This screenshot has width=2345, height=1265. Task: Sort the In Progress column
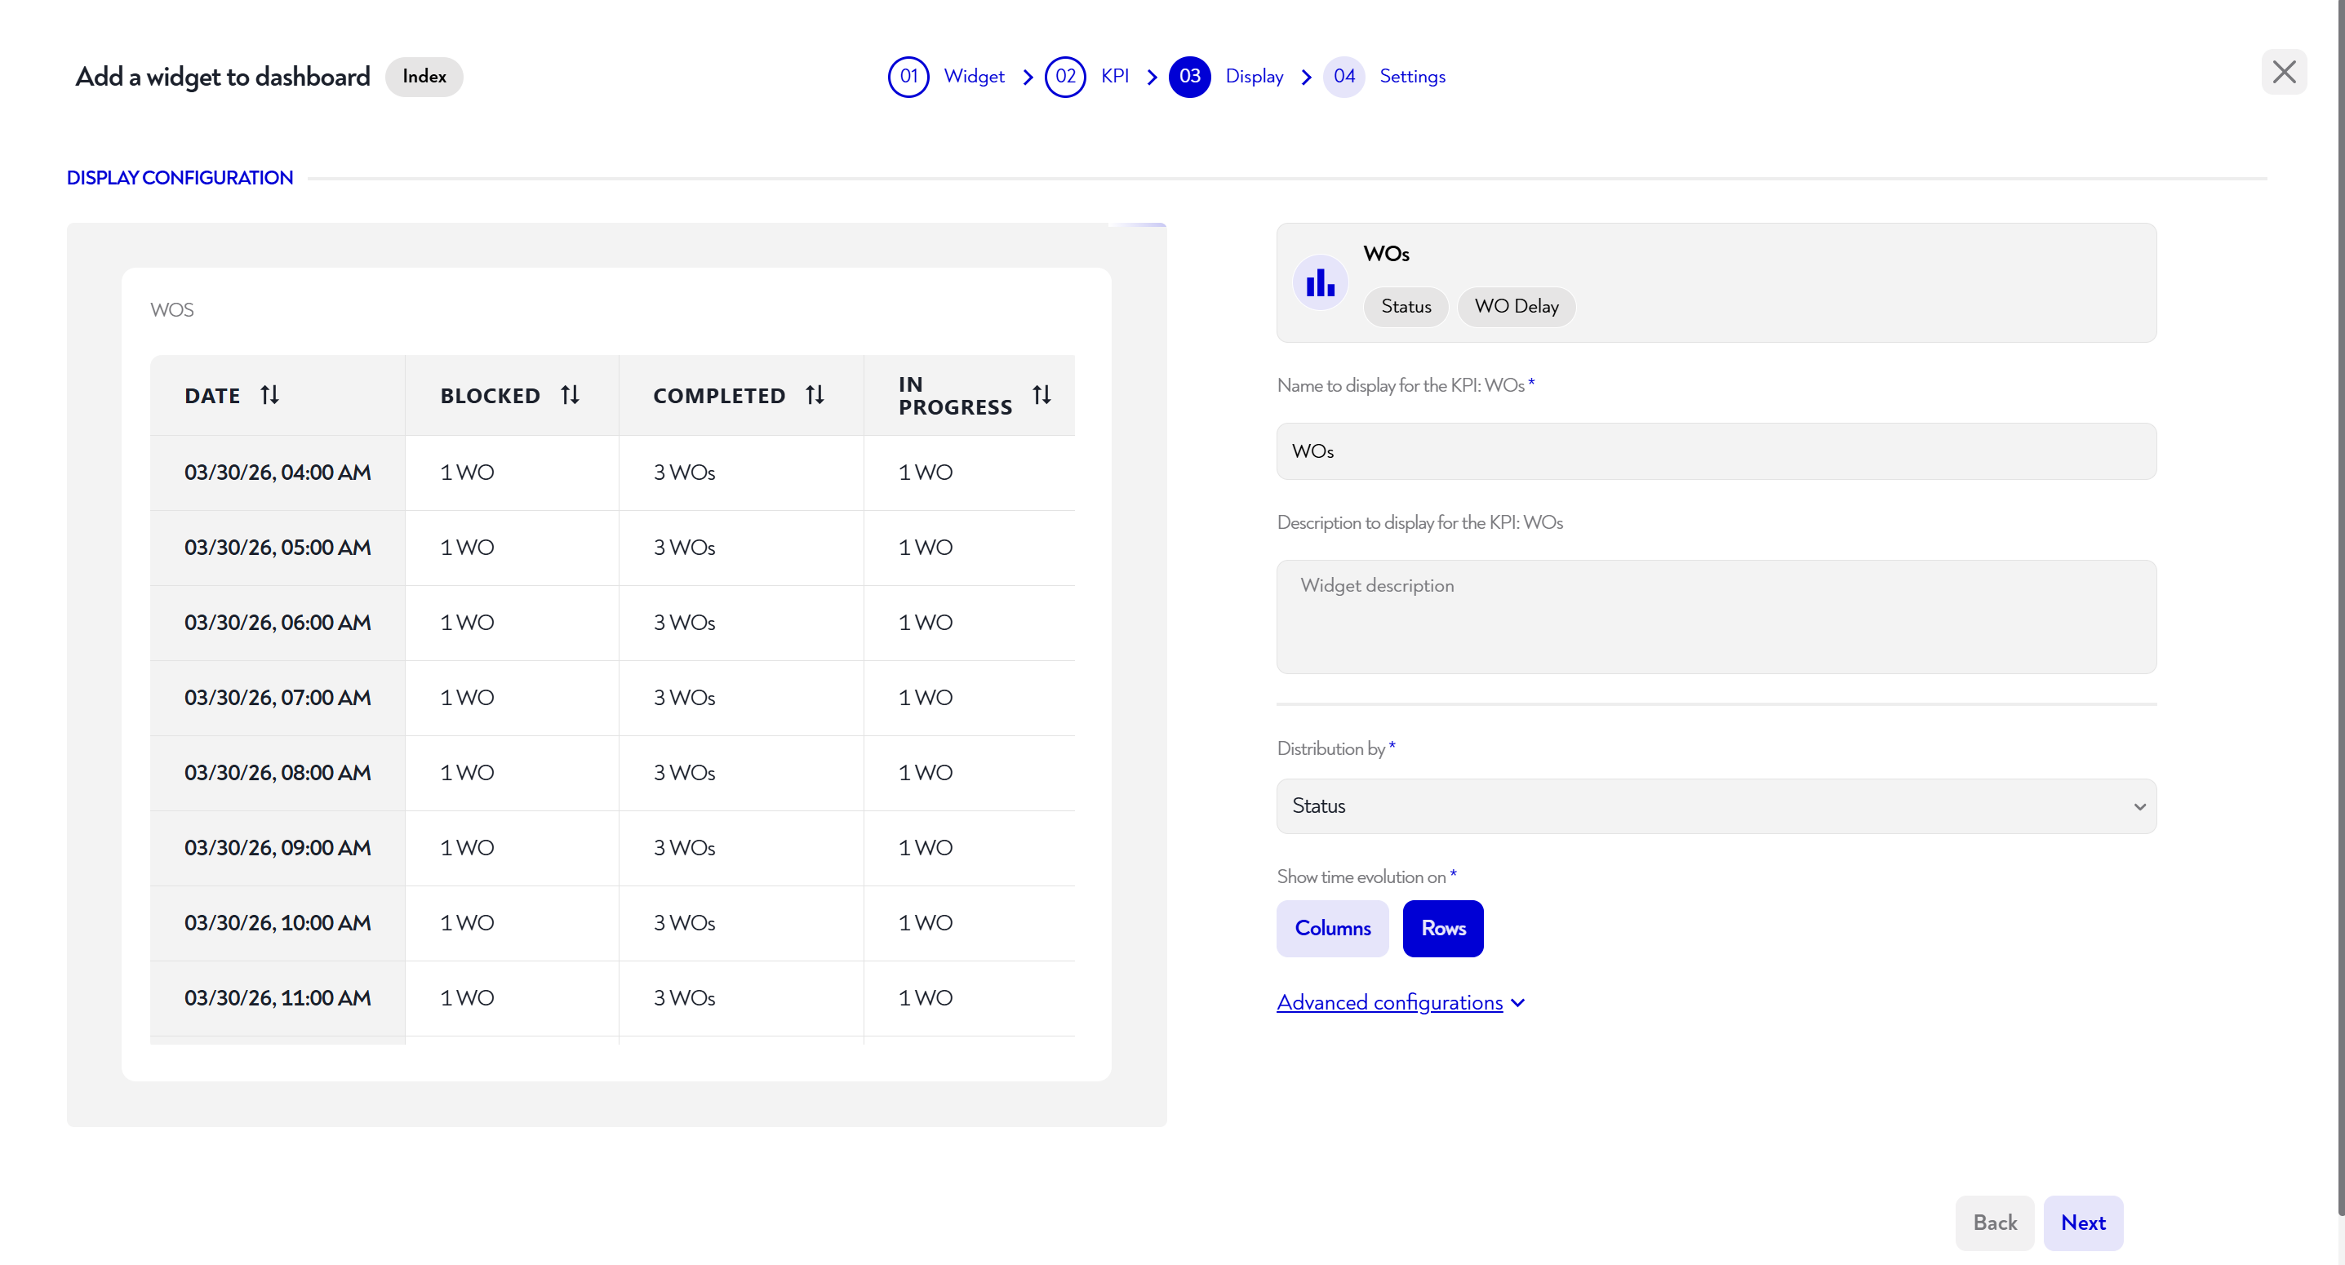coord(1041,395)
